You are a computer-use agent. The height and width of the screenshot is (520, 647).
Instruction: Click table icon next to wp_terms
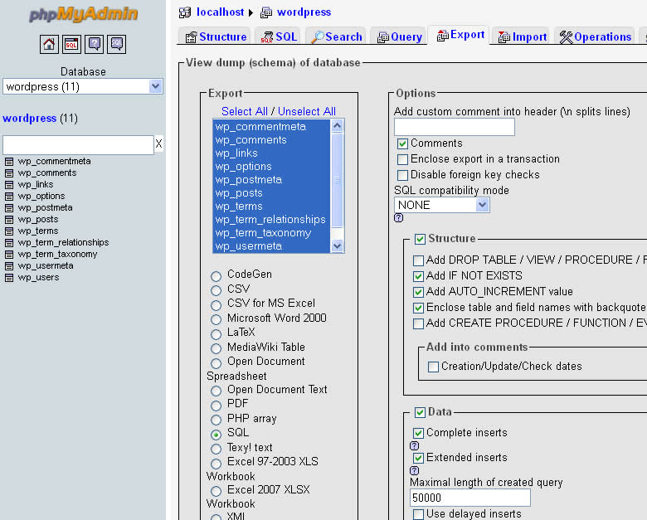click(9, 231)
